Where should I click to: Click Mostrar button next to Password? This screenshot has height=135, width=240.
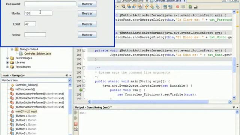[87, 4]
